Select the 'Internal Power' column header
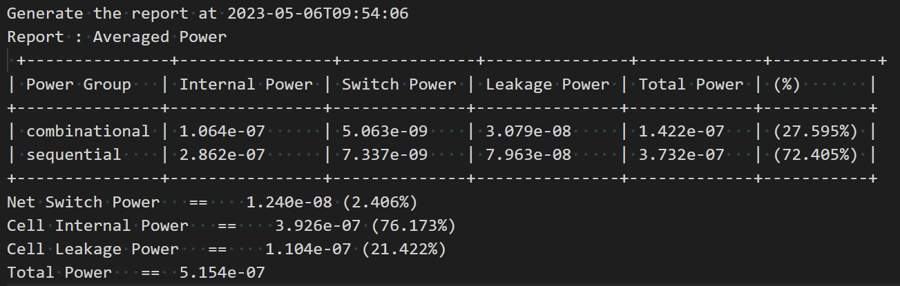The height and width of the screenshot is (286, 900). click(247, 85)
